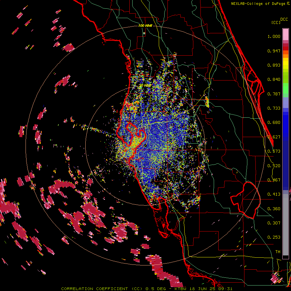Screen dimensions: 291x291
Task: Select the 0.573 scale value
Action: 274,151
